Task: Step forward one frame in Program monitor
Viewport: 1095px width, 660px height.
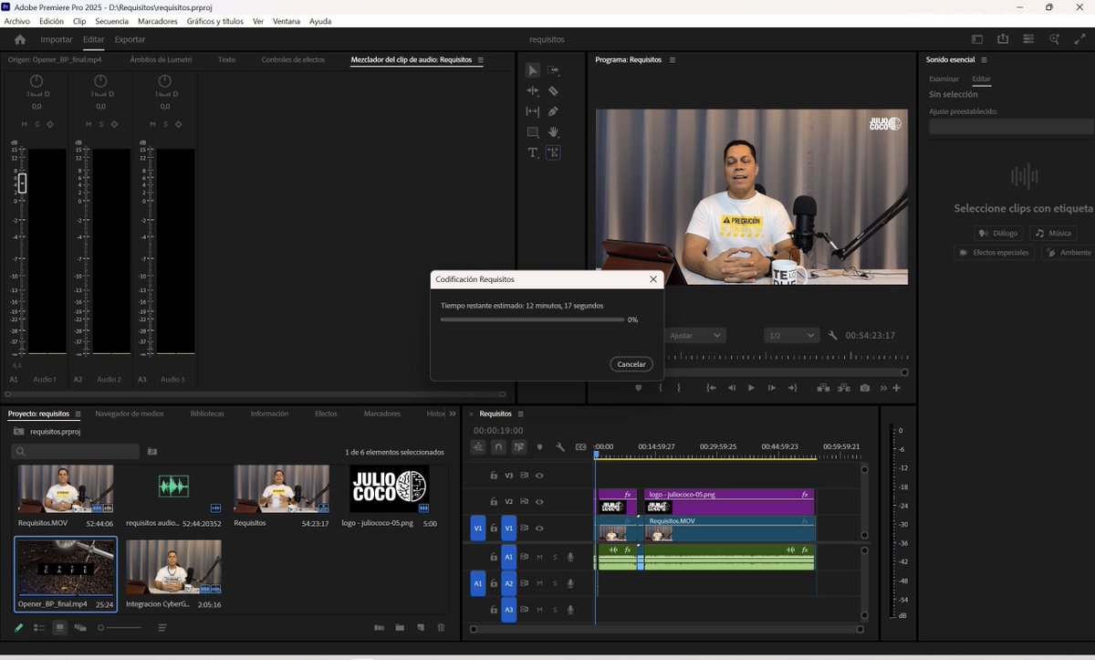Action: [x=772, y=388]
